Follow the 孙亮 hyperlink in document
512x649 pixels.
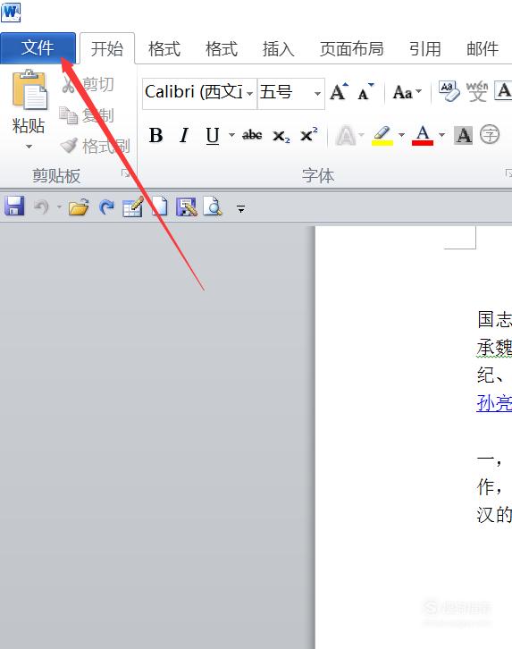click(494, 403)
